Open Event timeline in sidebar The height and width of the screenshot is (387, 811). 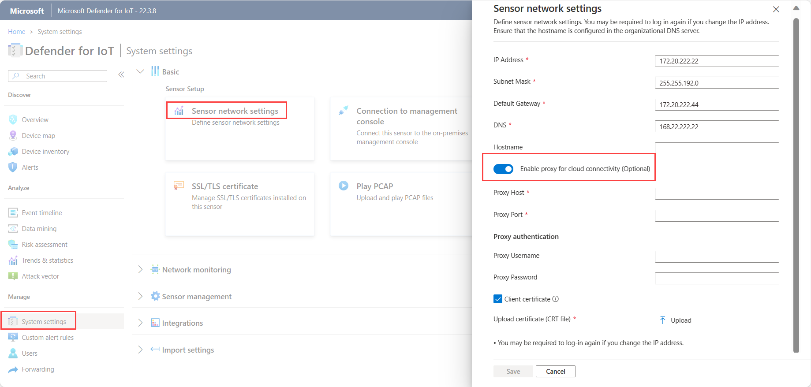[42, 213]
